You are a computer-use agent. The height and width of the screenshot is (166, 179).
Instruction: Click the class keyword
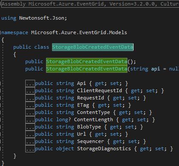point(42,47)
